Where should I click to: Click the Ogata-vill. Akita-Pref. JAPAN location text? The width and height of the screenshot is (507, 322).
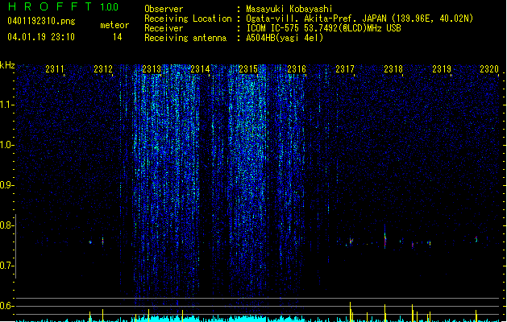(359, 19)
